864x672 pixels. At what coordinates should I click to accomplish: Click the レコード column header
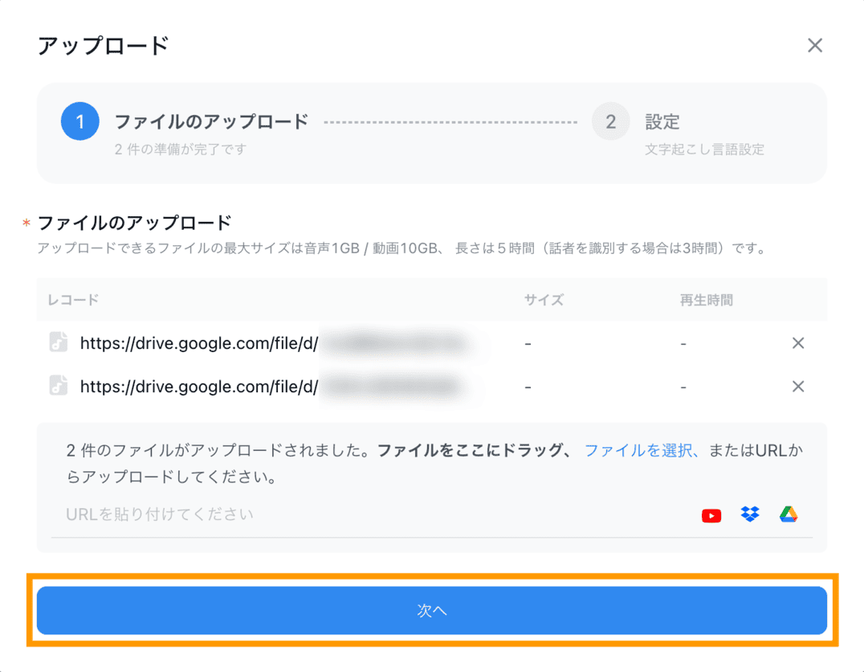click(x=73, y=300)
